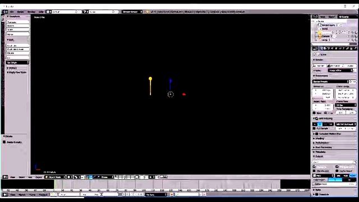
Task: Open the Blender Render engine dropdown
Action: [x=132, y=12]
